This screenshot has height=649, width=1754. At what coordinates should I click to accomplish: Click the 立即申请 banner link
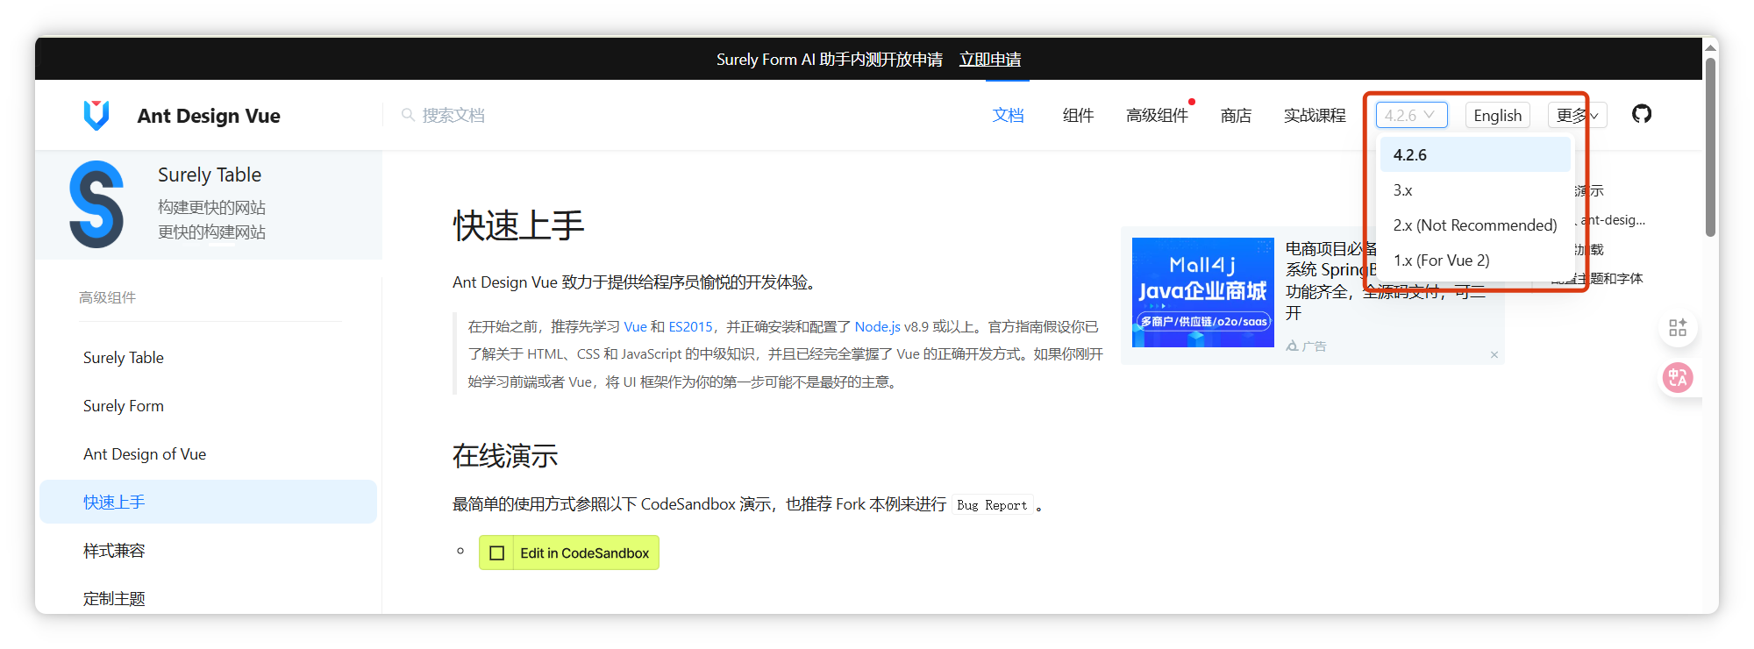pos(990,59)
